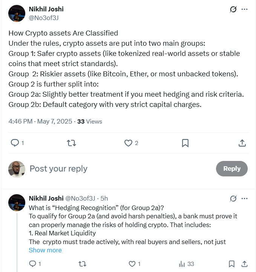Viewport: 256px width, 272px height.
Task: Repost the main crypto assets post
Action: (x=71, y=143)
